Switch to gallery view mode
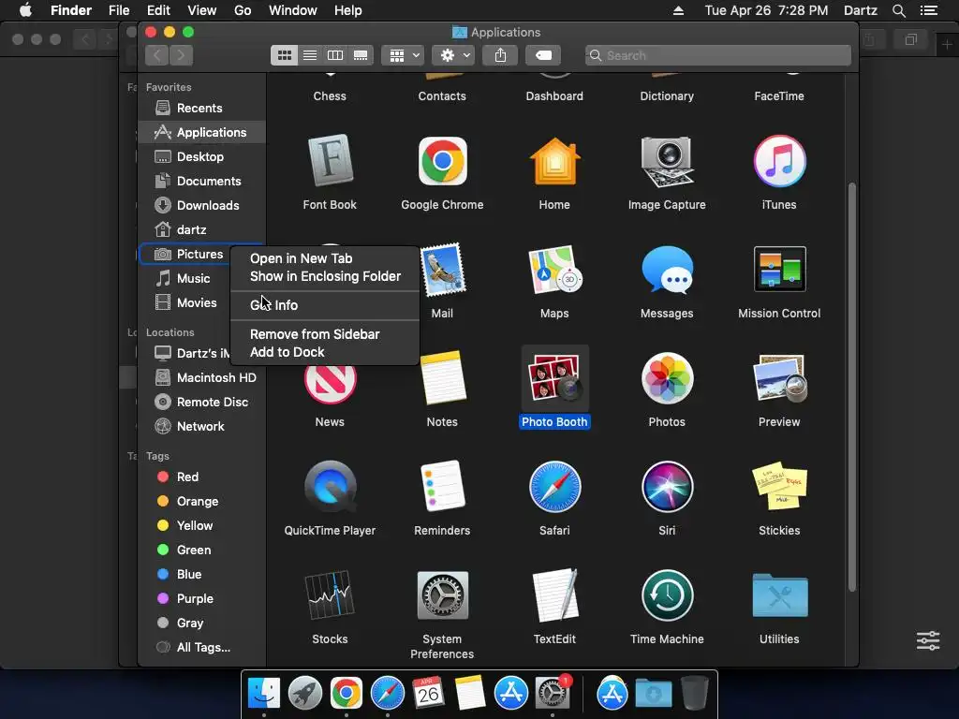The image size is (959, 719). pos(361,55)
